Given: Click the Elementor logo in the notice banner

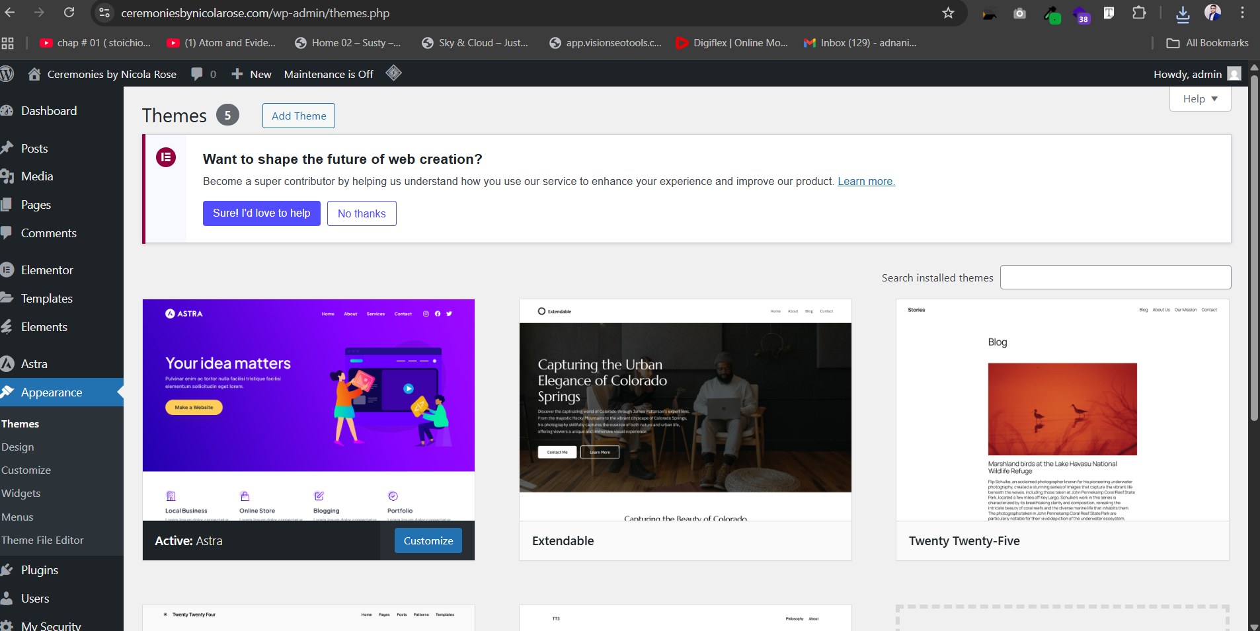Looking at the screenshot, I should click(x=166, y=157).
